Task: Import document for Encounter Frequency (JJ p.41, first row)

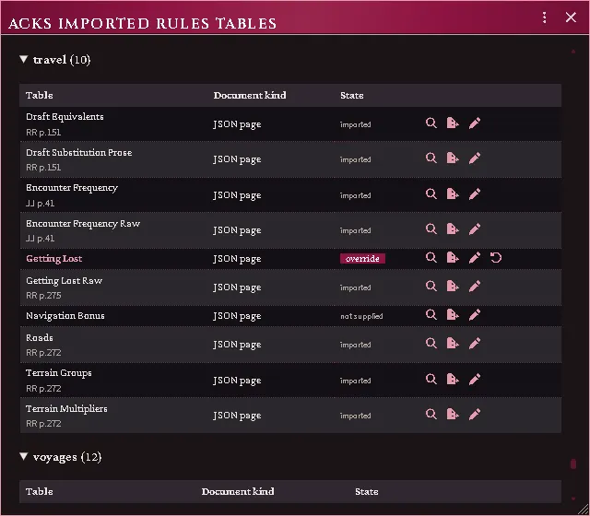Action: click(453, 194)
